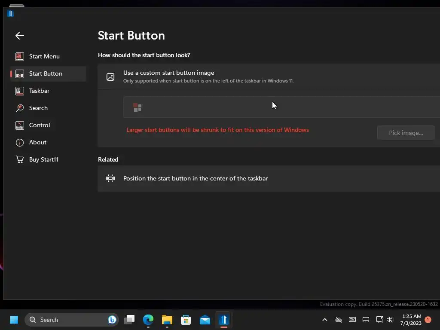Open the clock showing 1:25 AM
Screen dimensions: 440x330
[411, 320]
